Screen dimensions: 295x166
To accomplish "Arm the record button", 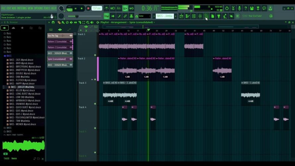I will [x=88, y=8].
